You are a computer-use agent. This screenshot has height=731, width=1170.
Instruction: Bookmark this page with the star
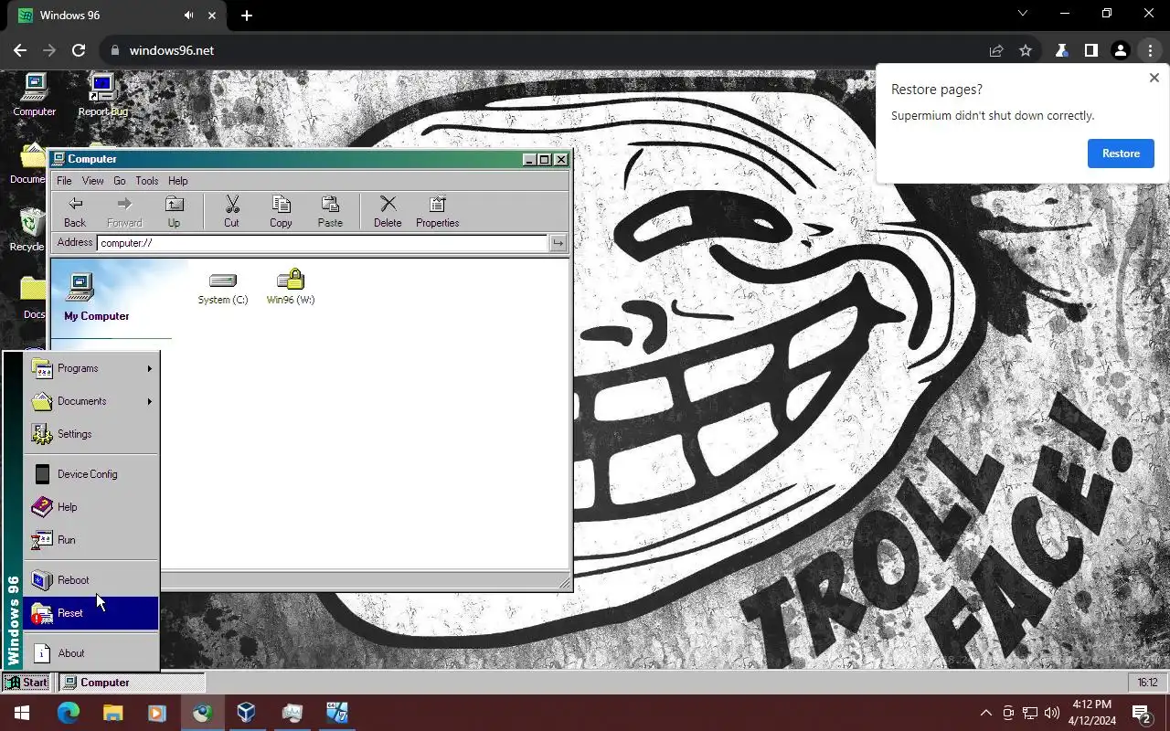pos(1026,50)
